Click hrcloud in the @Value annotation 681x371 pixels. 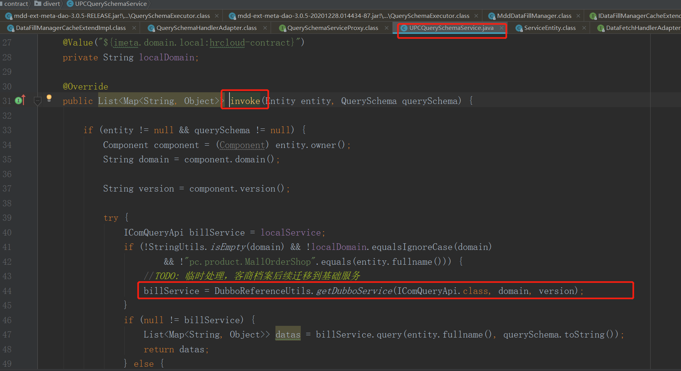point(227,42)
